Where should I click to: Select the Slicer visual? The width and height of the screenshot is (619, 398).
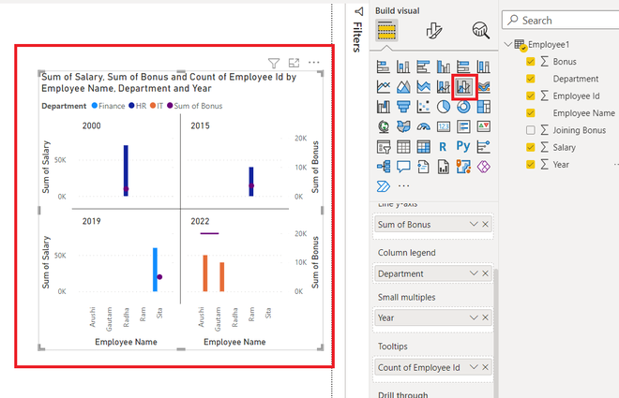tap(383, 147)
